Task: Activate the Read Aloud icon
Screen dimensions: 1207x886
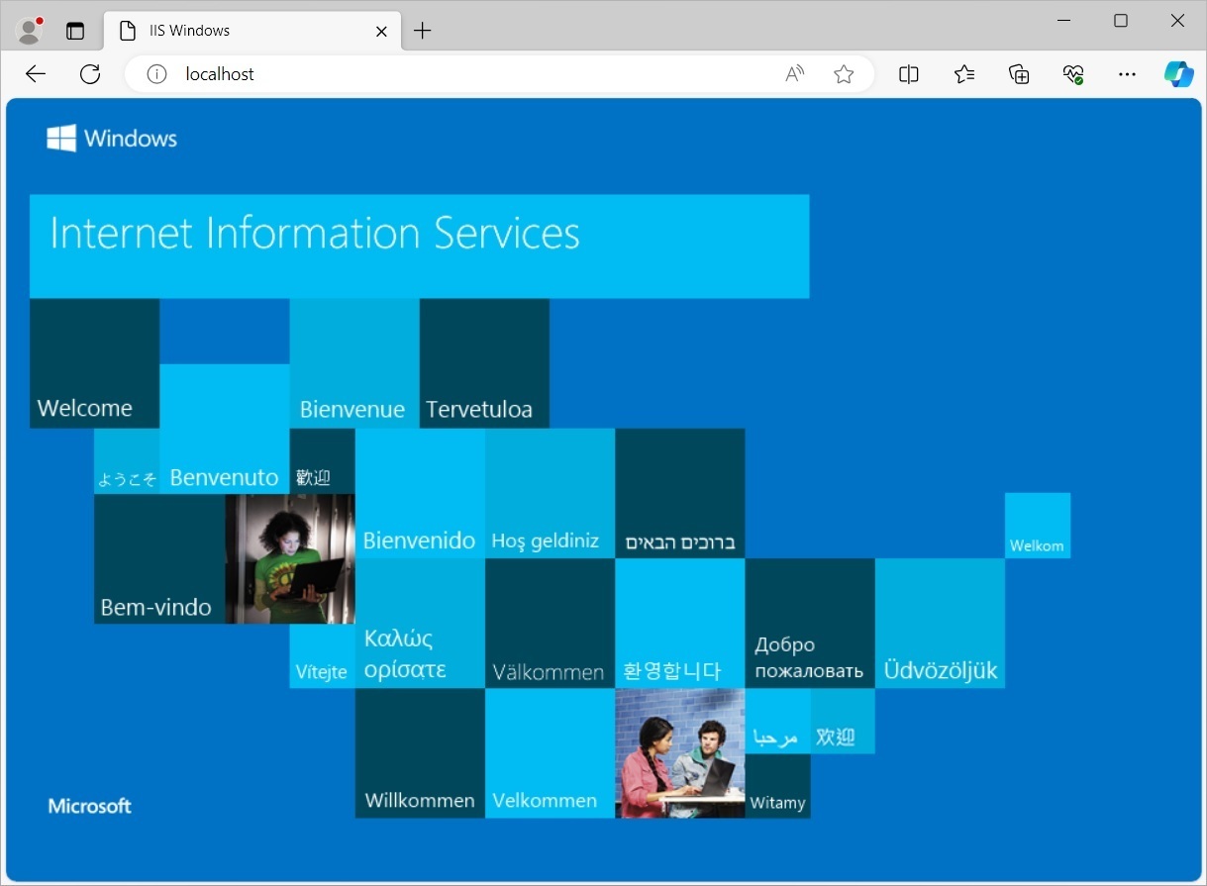Action: point(794,74)
